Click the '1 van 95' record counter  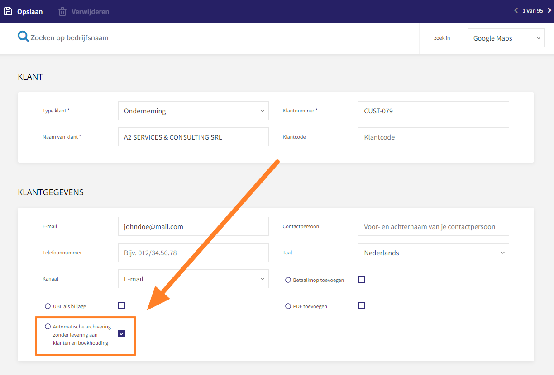pos(533,11)
